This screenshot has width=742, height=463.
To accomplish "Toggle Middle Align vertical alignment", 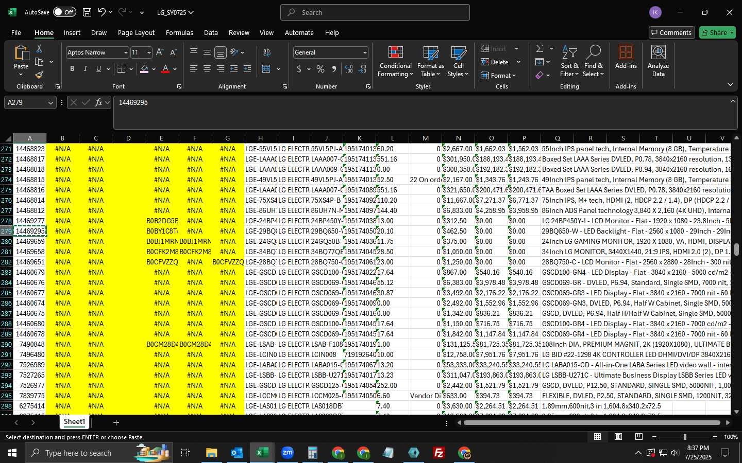I will [207, 52].
